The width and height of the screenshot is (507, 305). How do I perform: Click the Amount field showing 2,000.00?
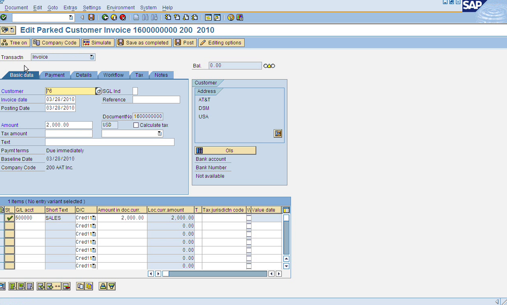pos(69,125)
